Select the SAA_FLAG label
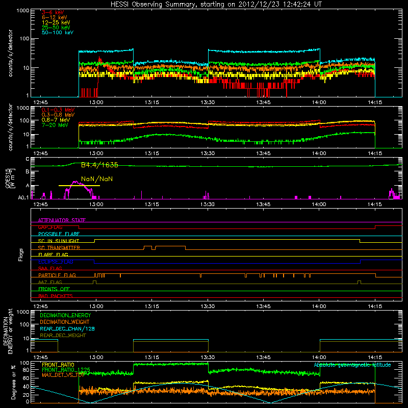 pos(50,268)
